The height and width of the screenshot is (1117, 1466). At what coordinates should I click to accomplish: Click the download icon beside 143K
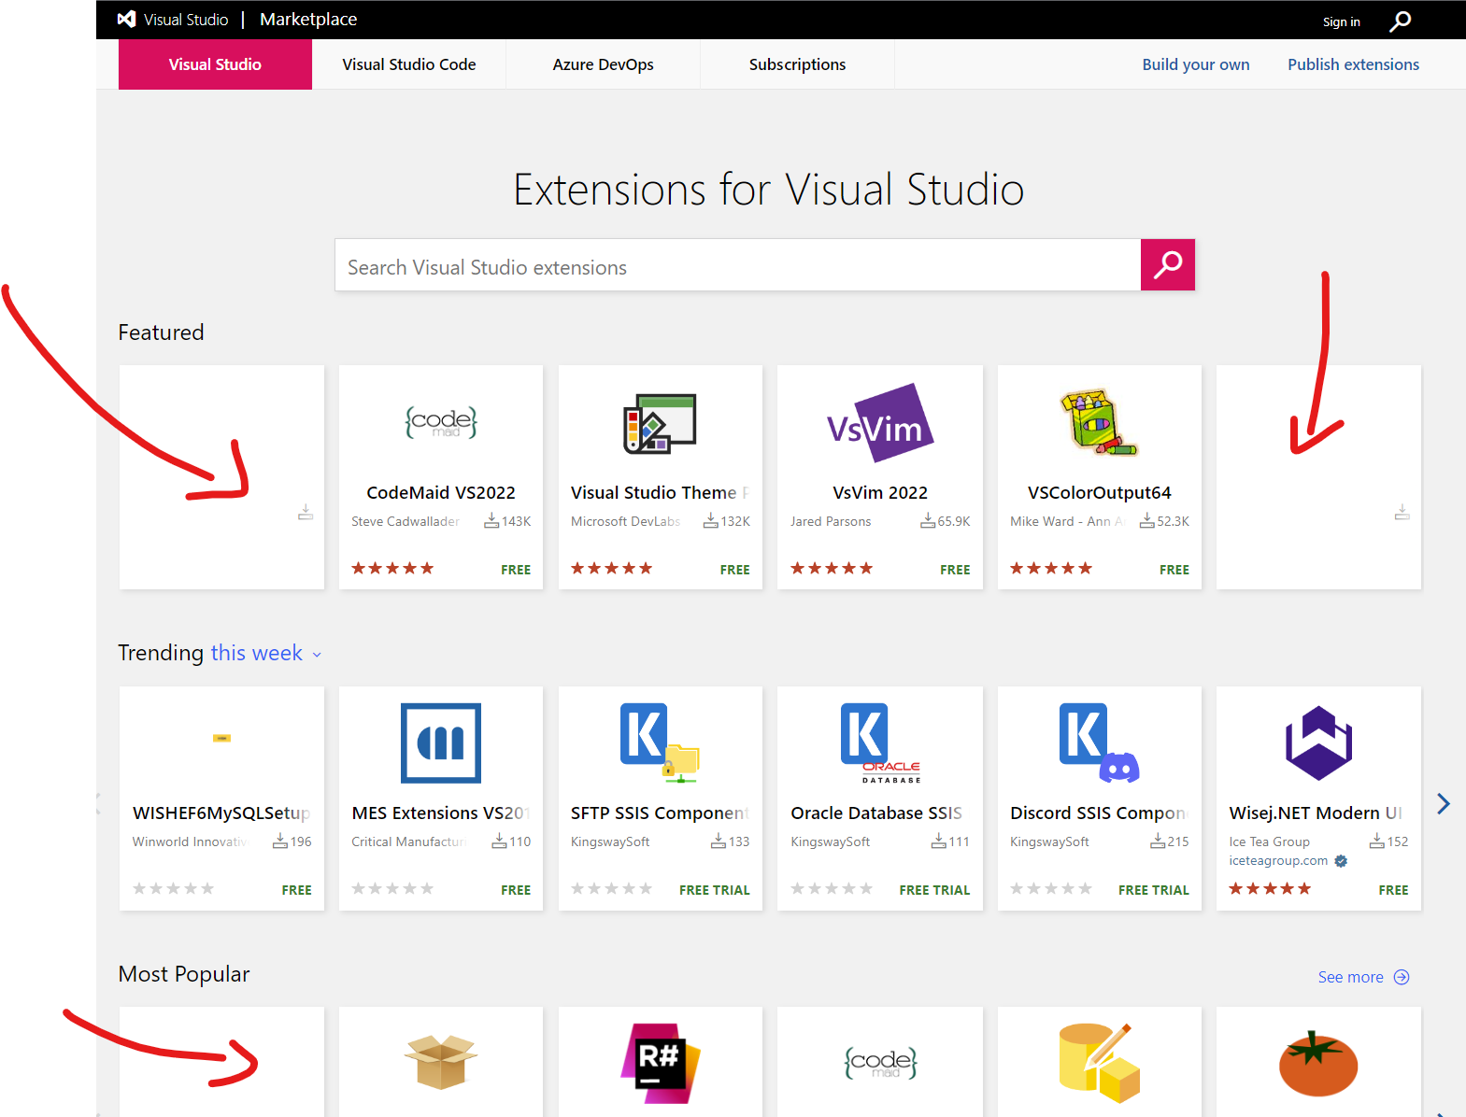pos(491,521)
